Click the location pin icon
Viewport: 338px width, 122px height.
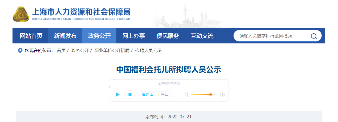[20, 51]
